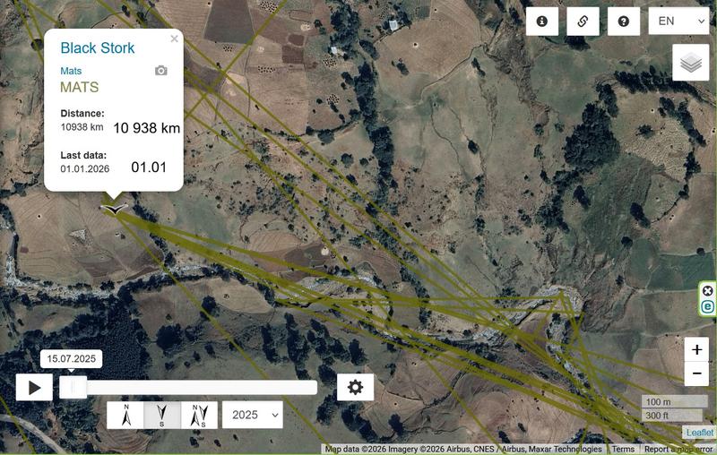Viewport: 717px width, 455px height.
Task: Zoom in the map with plus button
Action: (x=696, y=349)
